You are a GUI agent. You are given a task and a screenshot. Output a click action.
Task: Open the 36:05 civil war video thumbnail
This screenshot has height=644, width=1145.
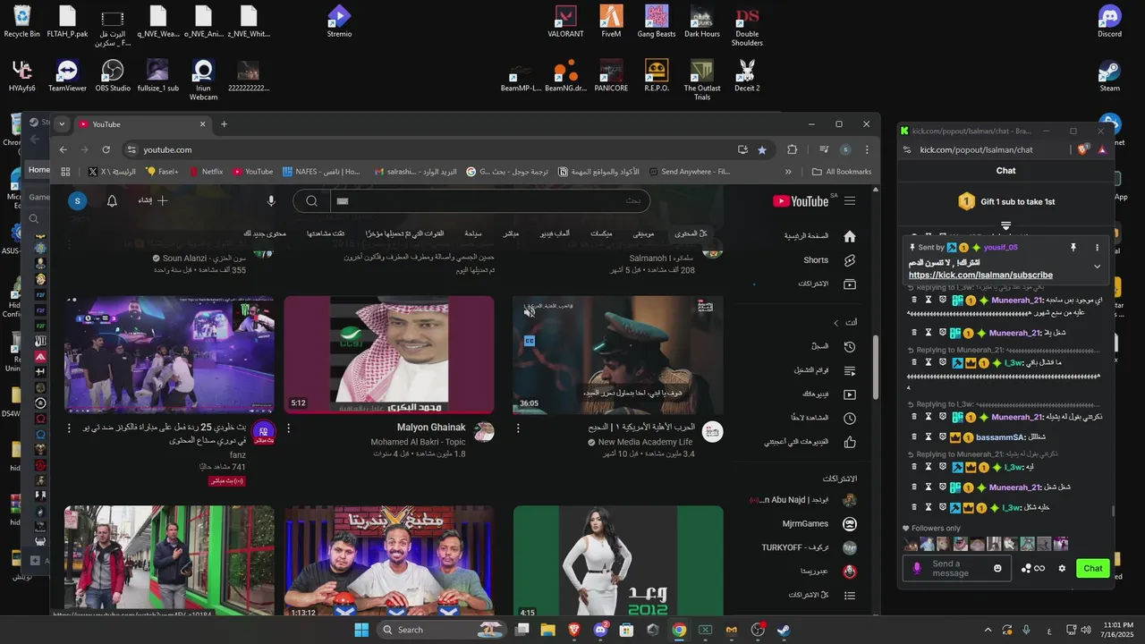click(x=618, y=355)
